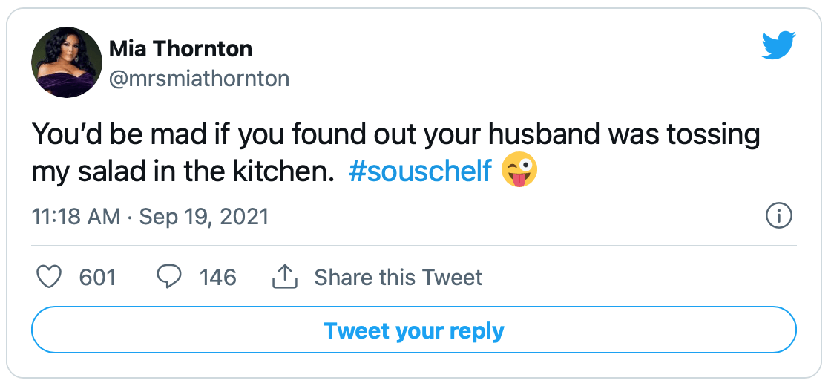Open replies via speech bubble icon
This screenshot has height=389, width=834.
tap(169, 277)
